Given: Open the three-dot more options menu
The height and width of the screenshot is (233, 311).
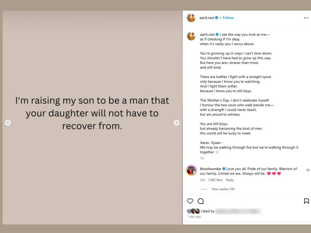Looking at the screenshot, I should pyautogui.click(x=306, y=18).
